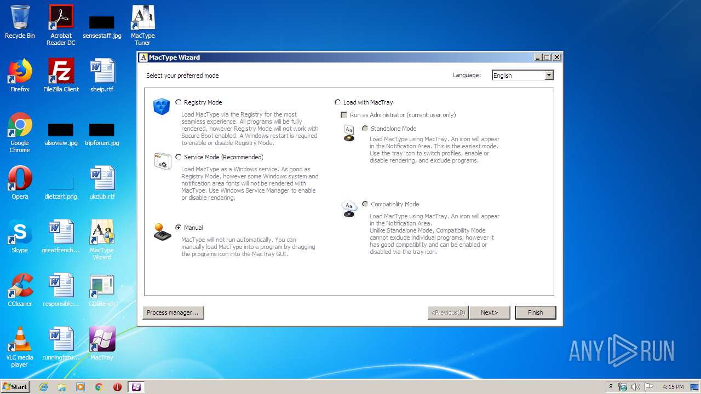Launch CCleaner desktop shortcut
This screenshot has width=701, height=394.
20,290
